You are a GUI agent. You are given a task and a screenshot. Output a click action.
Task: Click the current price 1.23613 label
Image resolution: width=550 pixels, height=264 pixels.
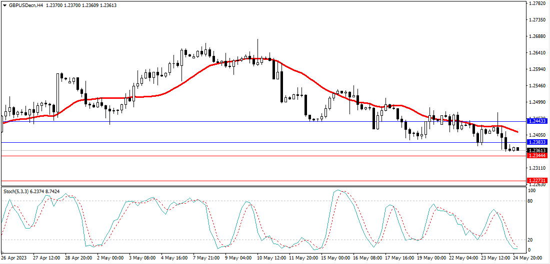pyautogui.click(x=537, y=151)
